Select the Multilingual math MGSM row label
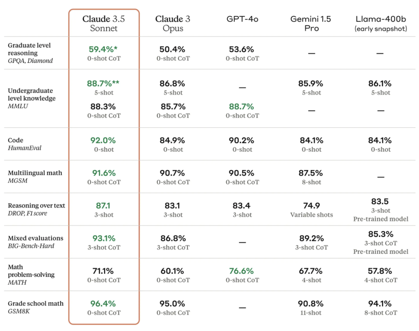Screen dimensions: 419x331 tap(35, 177)
